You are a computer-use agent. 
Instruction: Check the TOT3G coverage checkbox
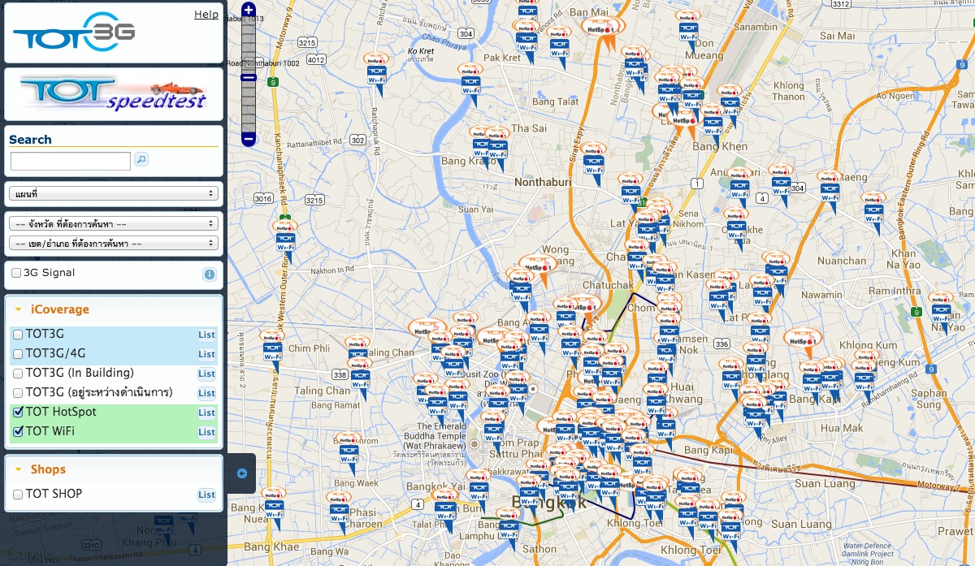point(18,335)
